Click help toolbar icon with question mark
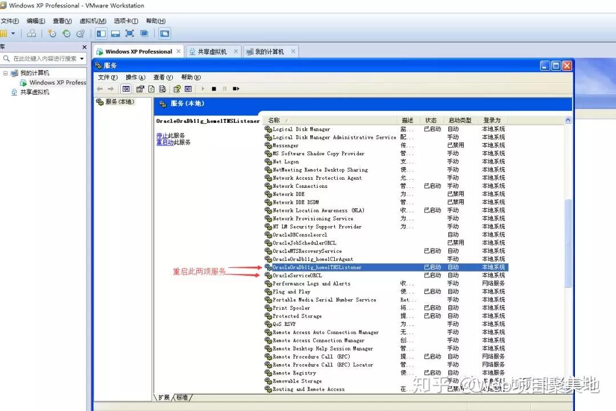This screenshot has height=411, width=616. [177, 89]
